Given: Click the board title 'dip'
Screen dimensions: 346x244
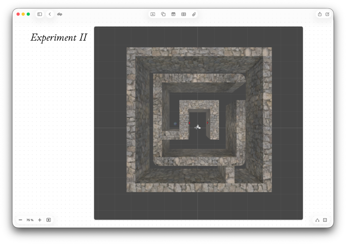Looking at the screenshot, I should pyautogui.click(x=59, y=14).
